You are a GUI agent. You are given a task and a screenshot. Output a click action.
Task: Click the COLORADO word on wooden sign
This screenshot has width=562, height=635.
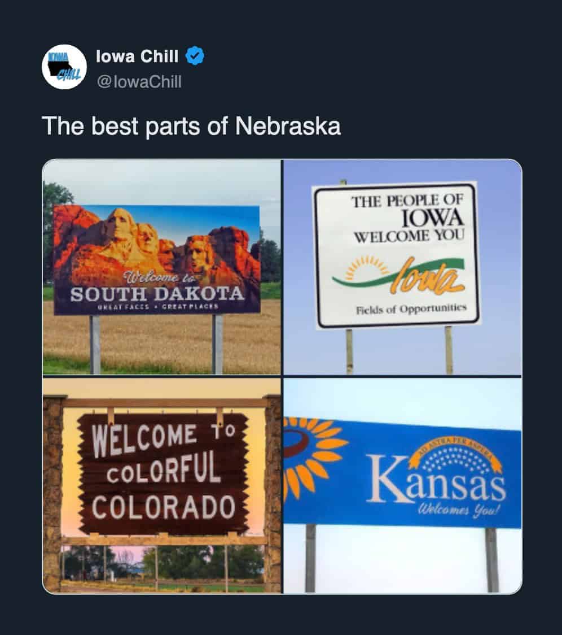click(164, 507)
